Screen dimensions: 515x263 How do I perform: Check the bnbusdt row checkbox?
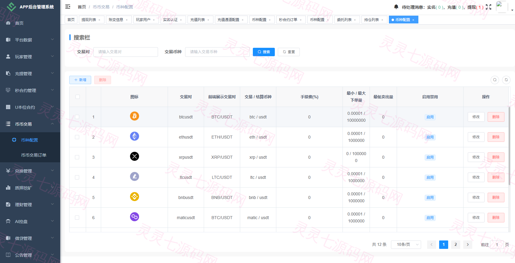(77, 197)
